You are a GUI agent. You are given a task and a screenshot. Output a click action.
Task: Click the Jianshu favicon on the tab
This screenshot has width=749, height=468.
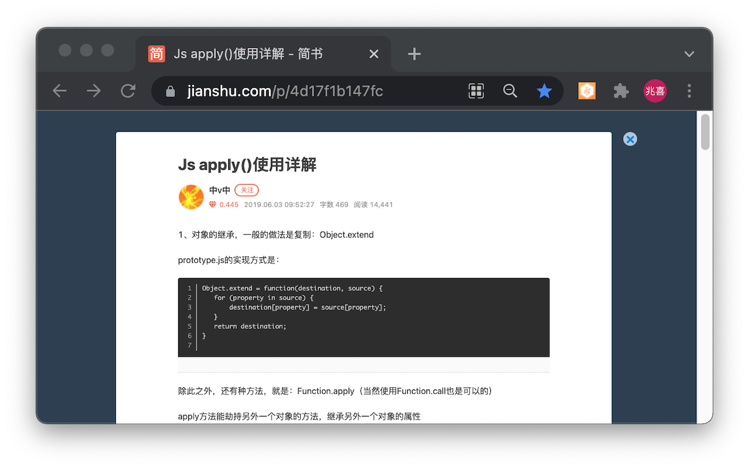[156, 54]
